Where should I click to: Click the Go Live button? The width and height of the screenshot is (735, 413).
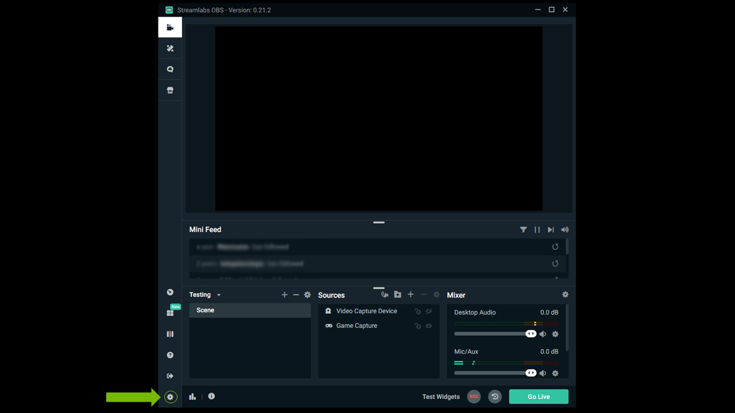pyautogui.click(x=539, y=396)
